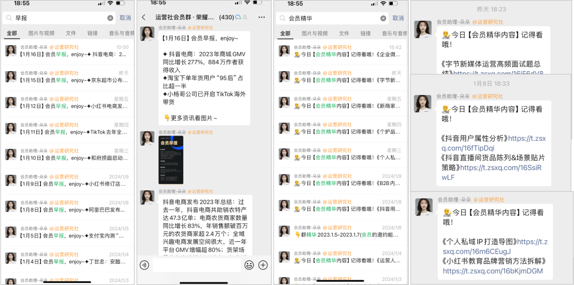Tap the avatar on the 1月8日 18:33 message
The width and height of the screenshot is (574, 285).
point(423,104)
